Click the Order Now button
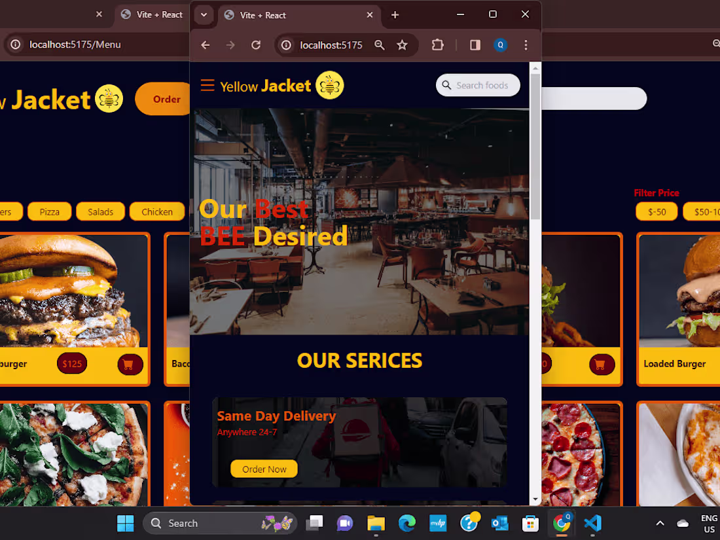This screenshot has height=540, width=720. (264, 469)
